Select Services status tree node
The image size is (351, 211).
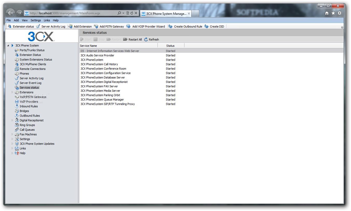tap(29, 88)
